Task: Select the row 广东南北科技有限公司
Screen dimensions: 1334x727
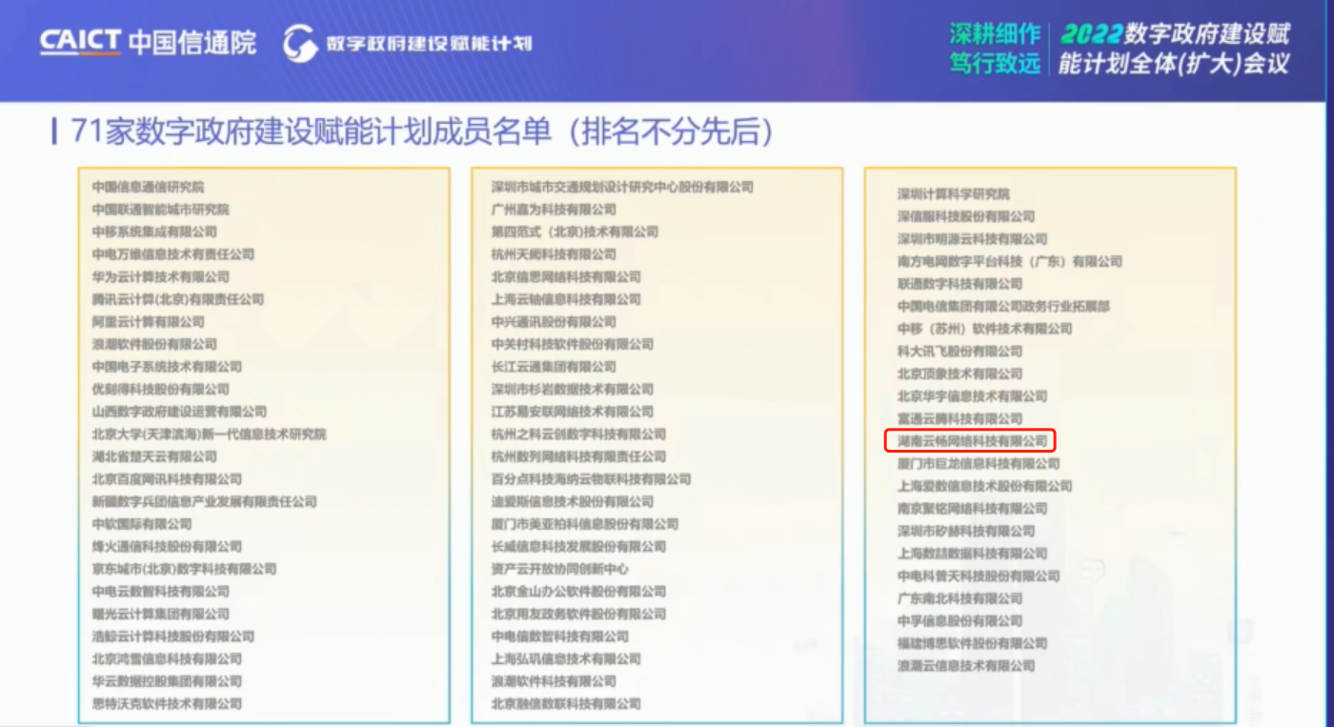Action: 960,598
